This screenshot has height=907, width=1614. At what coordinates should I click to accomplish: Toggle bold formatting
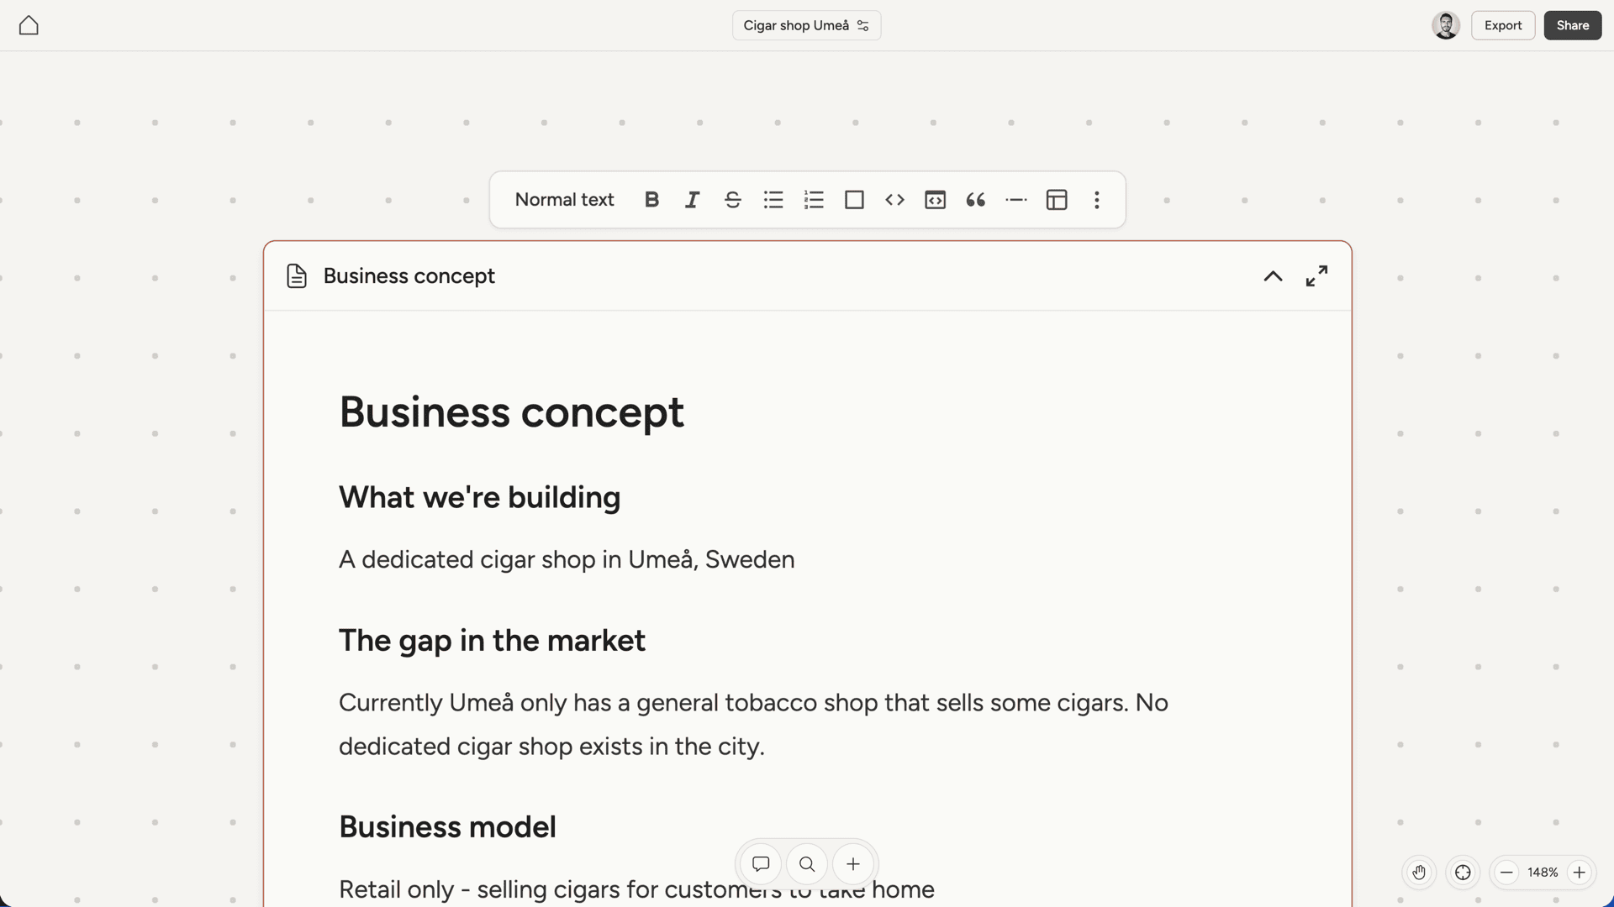pos(651,200)
